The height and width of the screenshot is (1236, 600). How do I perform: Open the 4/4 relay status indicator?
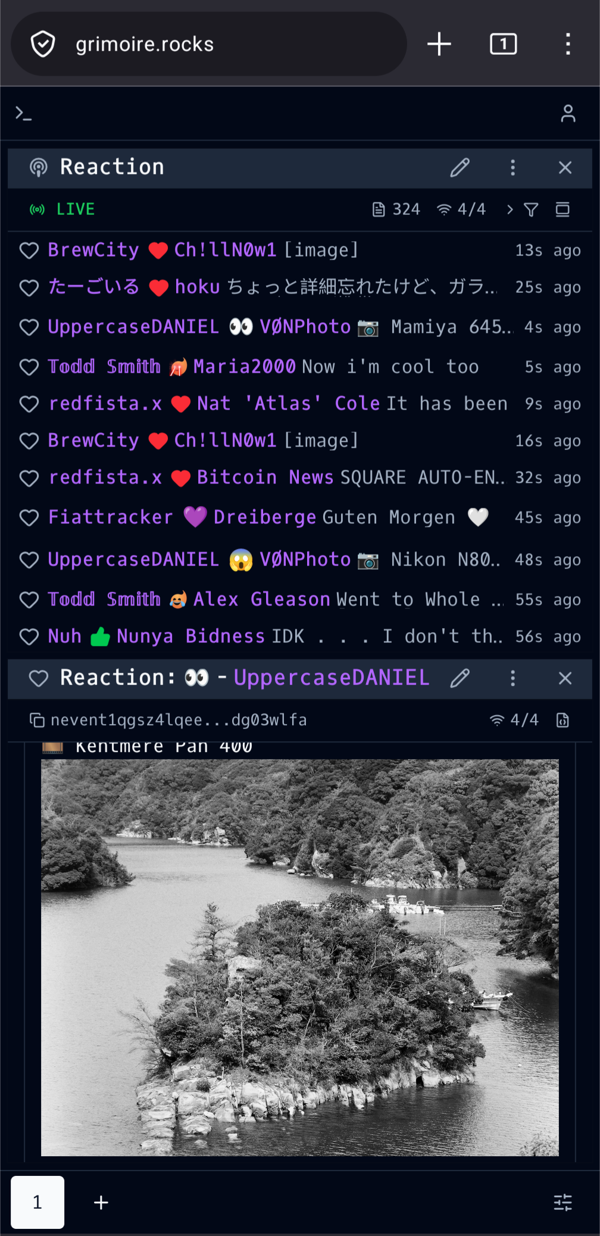pos(461,210)
